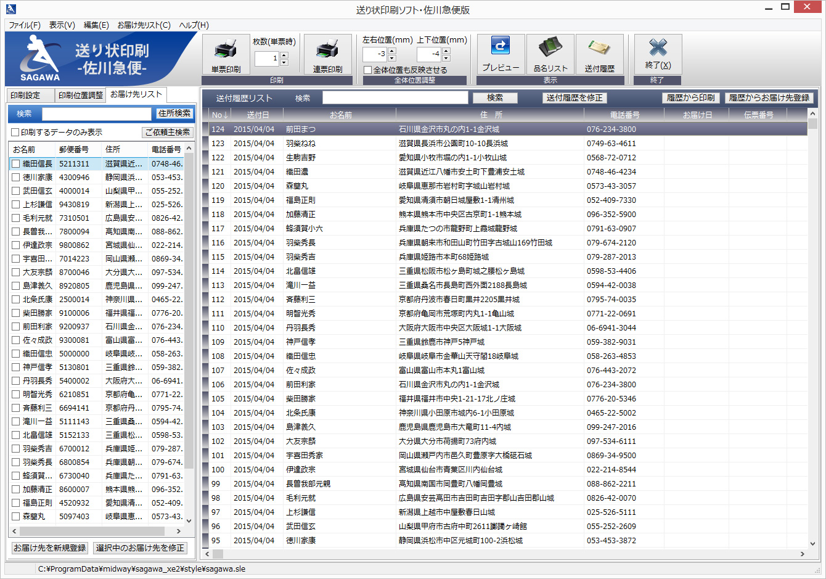Check the box for 森蘭丸 in address list
The width and height of the screenshot is (826, 579).
pos(16,517)
